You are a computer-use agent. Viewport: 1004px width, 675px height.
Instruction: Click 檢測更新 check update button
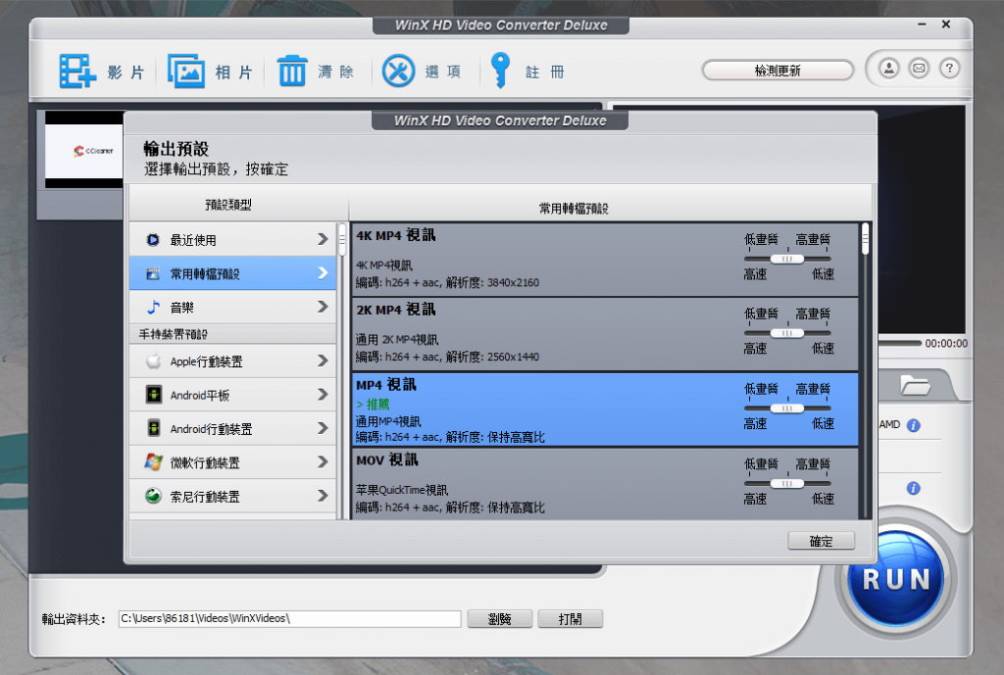[778, 71]
